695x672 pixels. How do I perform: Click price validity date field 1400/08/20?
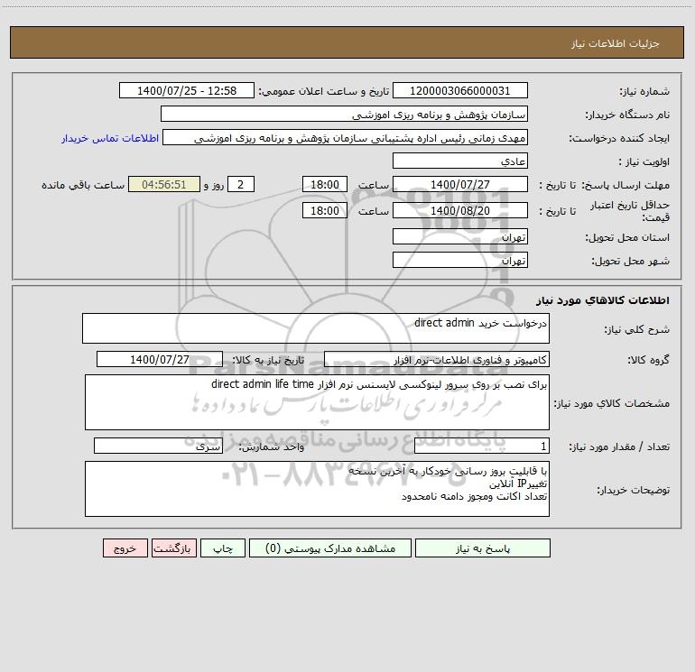[x=460, y=210]
